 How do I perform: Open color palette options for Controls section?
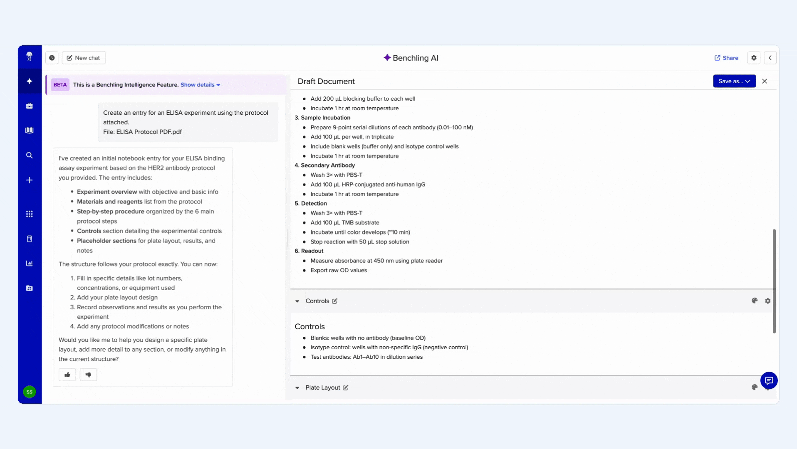pyautogui.click(x=755, y=301)
